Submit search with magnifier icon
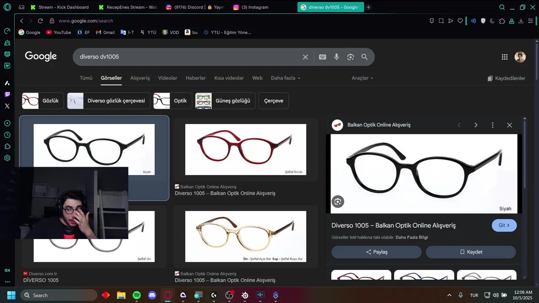The height and width of the screenshot is (303, 539). pyautogui.click(x=365, y=57)
